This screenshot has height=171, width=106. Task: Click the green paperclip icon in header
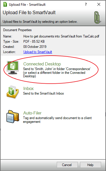tap(97, 18)
